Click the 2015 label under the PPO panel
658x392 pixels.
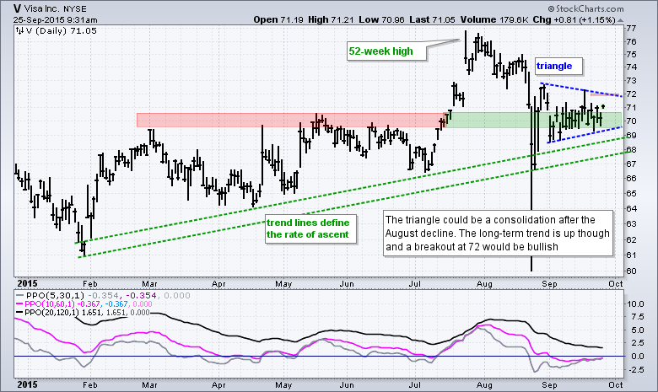[x=27, y=385]
